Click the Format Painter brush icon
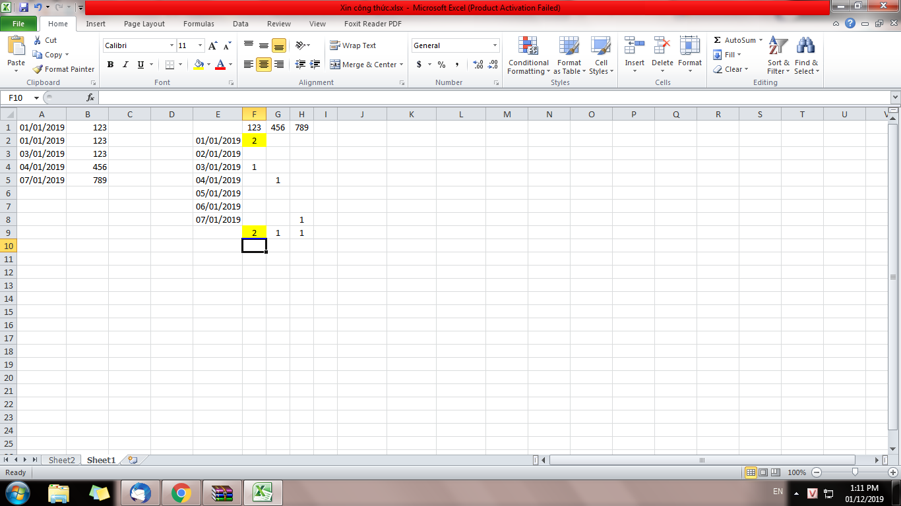Image resolution: width=901 pixels, height=506 pixels. (x=38, y=69)
